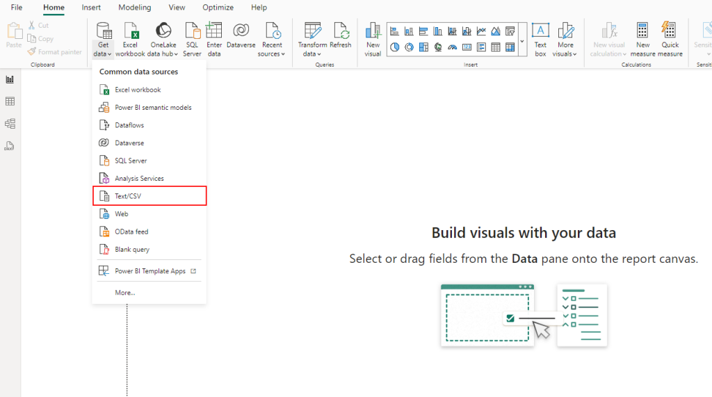The width and height of the screenshot is (712, 397).
Task: Insert a slicer visual
Action: pyautogui.click(x=510, y=31)
